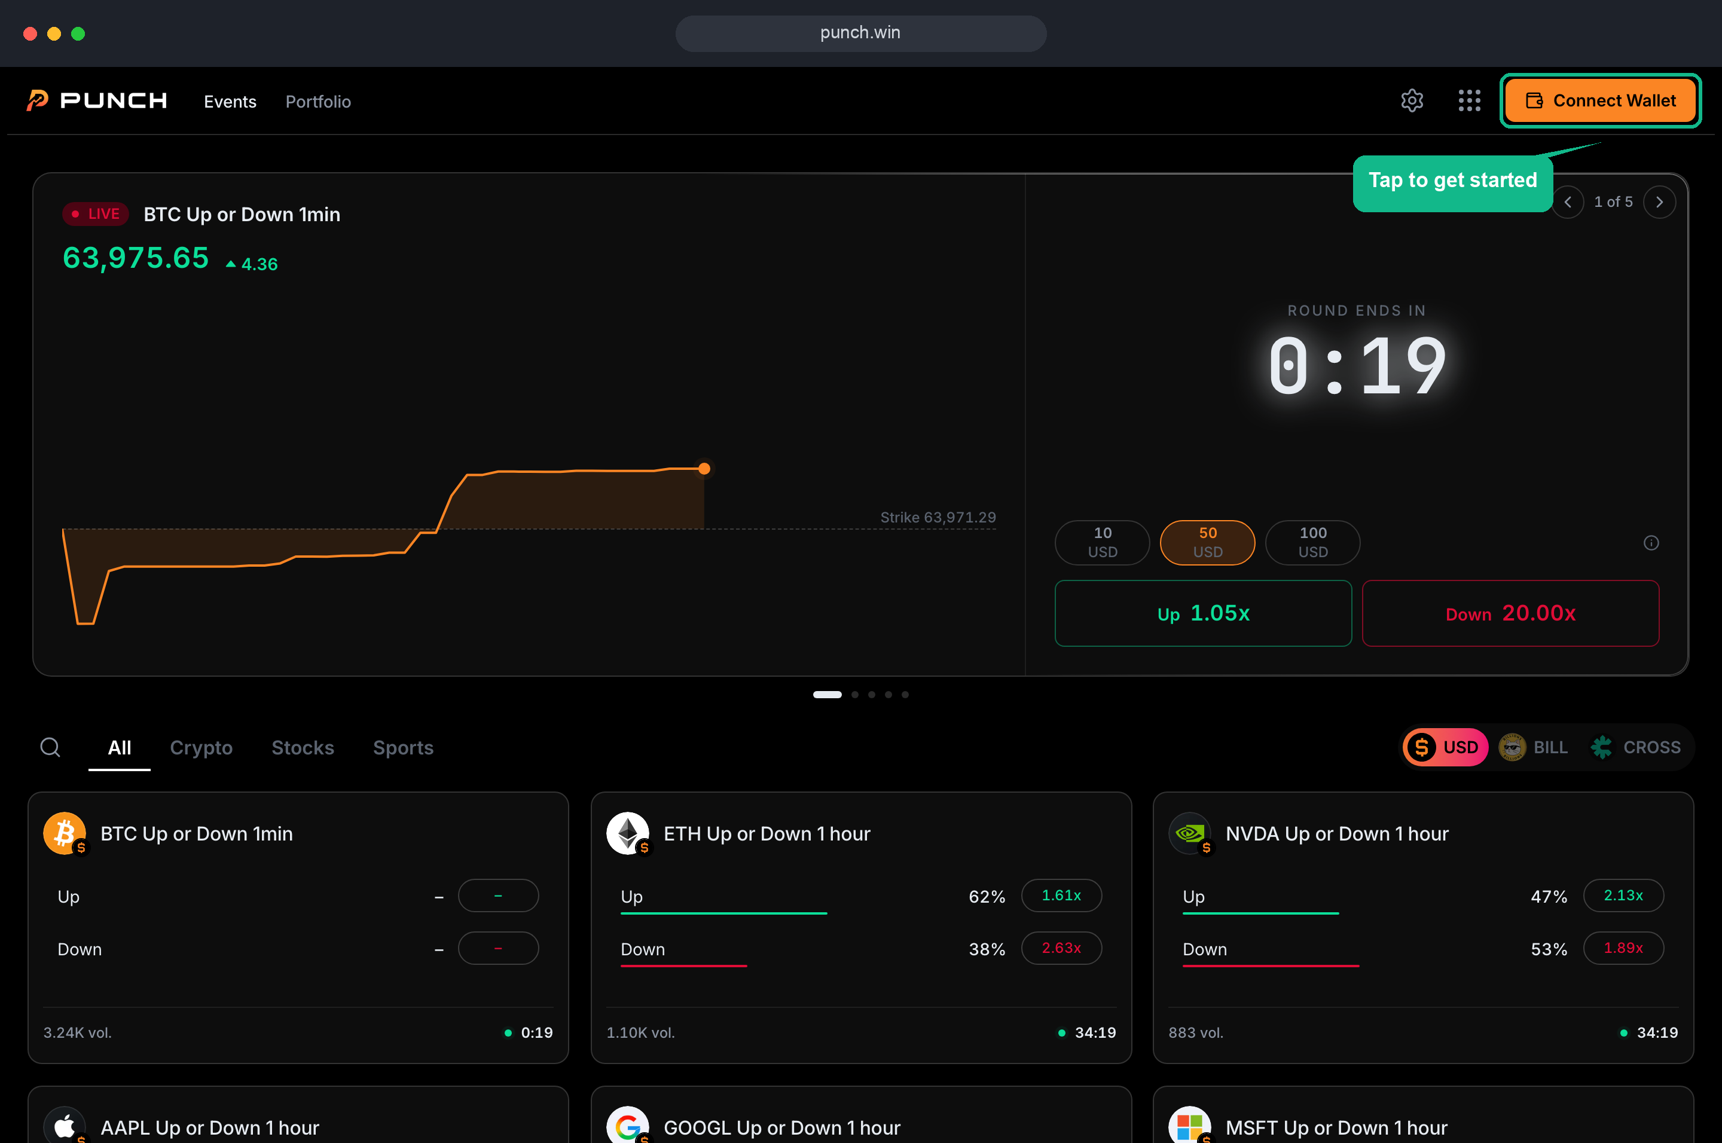Click the round countdown timer 0:19
1722x1143 pixels.
tap(1357, 366)
